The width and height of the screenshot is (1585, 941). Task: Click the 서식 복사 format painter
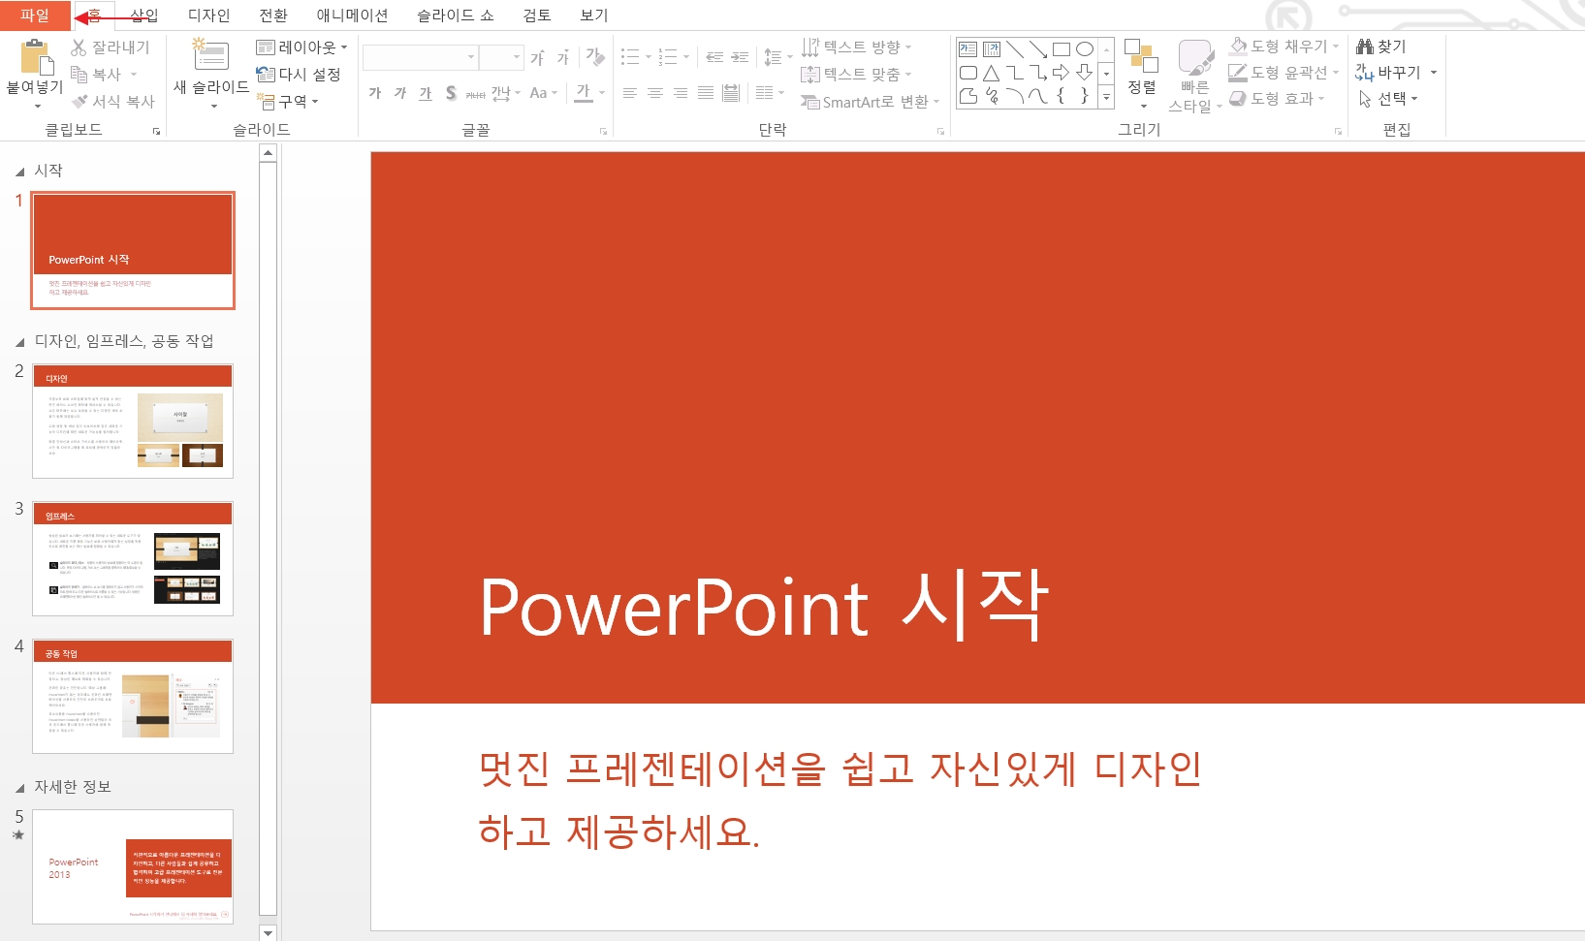(x=112, y=101)
